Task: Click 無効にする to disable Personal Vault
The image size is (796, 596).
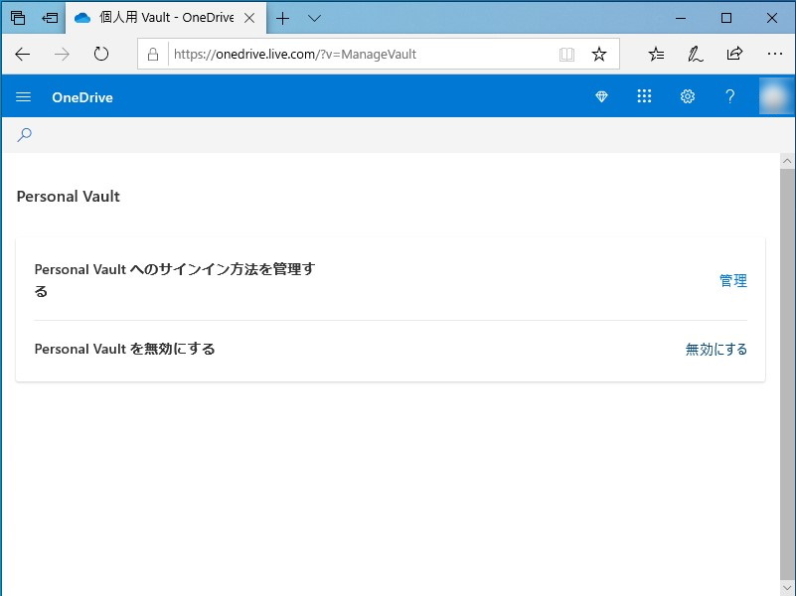Action: pyautogui.click(x=716, y=349)
